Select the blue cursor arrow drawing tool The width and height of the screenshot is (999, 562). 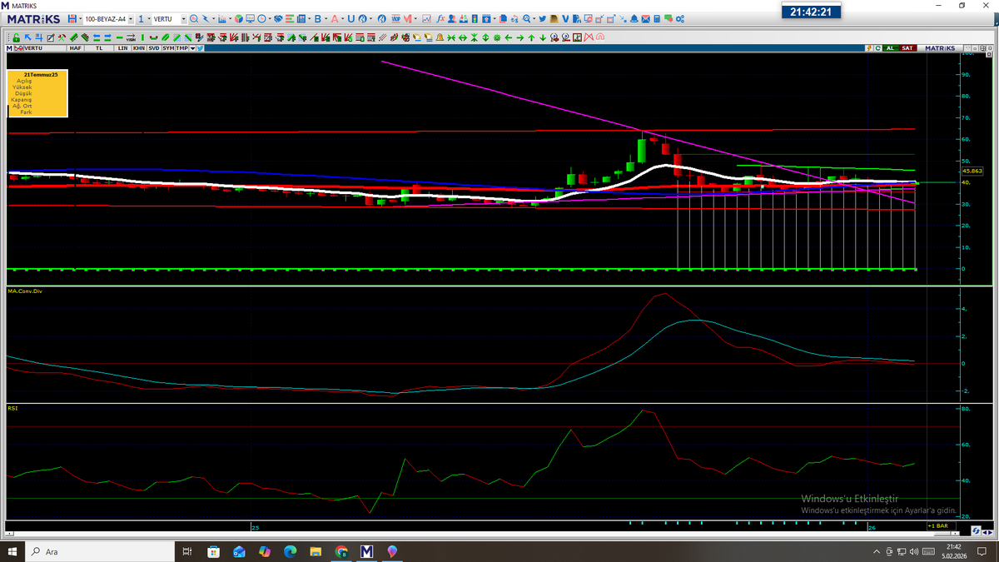click(27, 37)
